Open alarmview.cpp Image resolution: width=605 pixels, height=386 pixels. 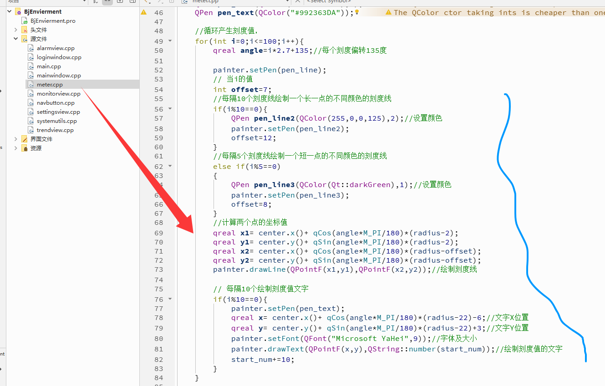pyautogui.click(x=56, y=48)
